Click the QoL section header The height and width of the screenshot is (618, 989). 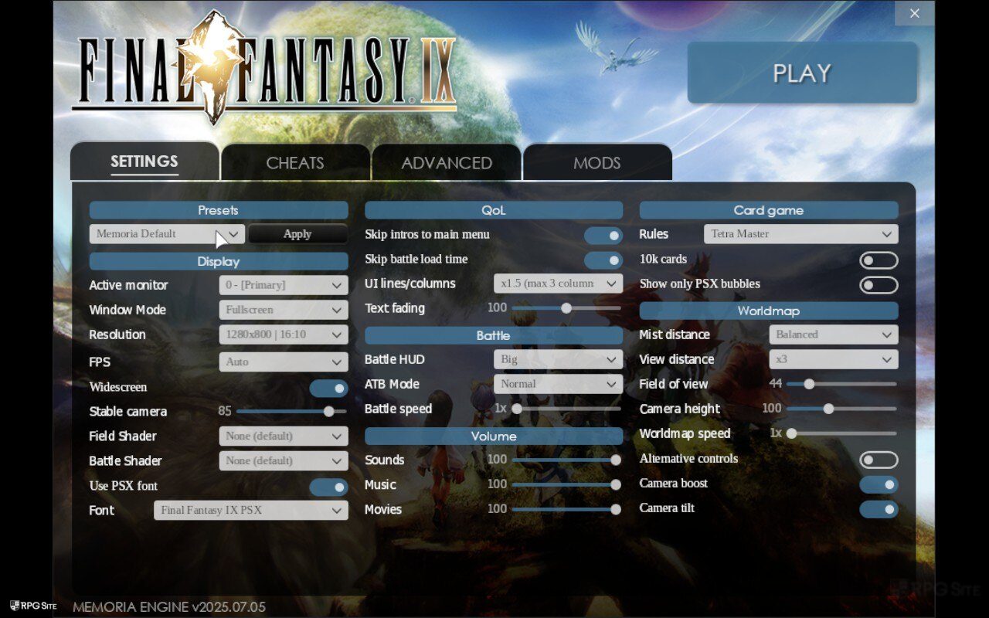494,210
